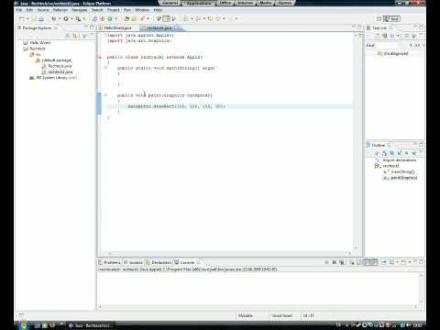Select the src folder in Package Explorer

[x=35, y=55]
